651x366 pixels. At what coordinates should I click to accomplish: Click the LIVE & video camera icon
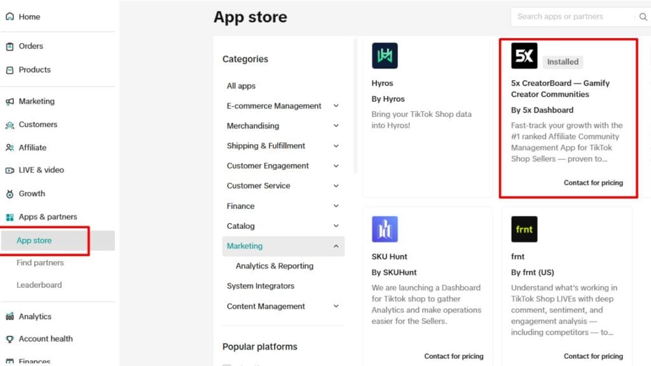pyautogui.click(x=10, y=170)
